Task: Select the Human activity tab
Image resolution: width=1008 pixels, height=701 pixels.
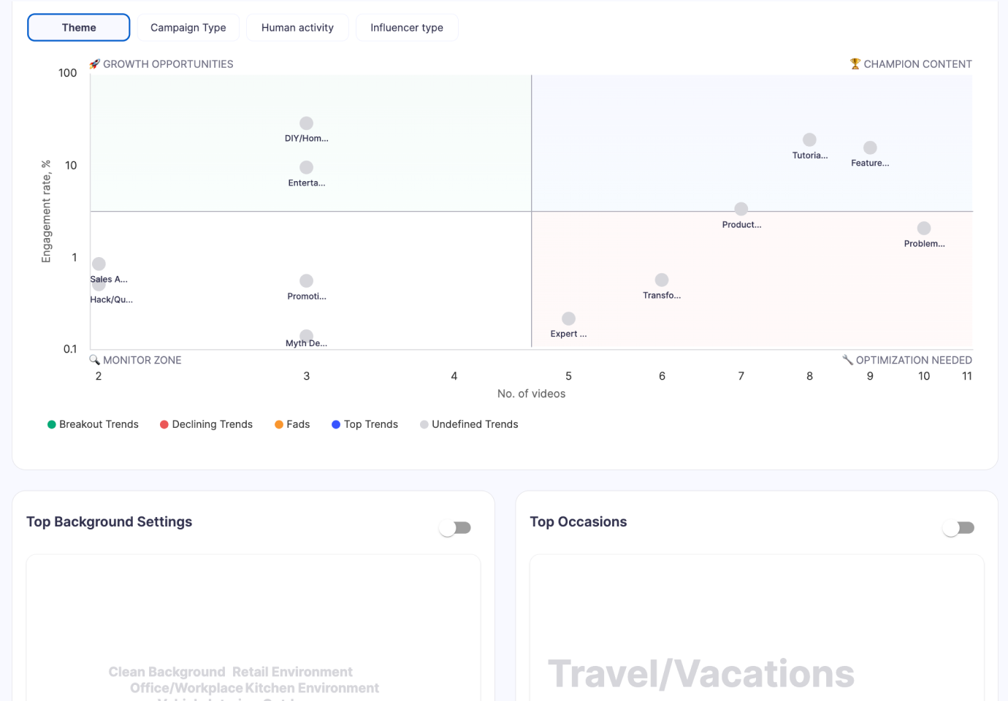Action: pos(297,28)
